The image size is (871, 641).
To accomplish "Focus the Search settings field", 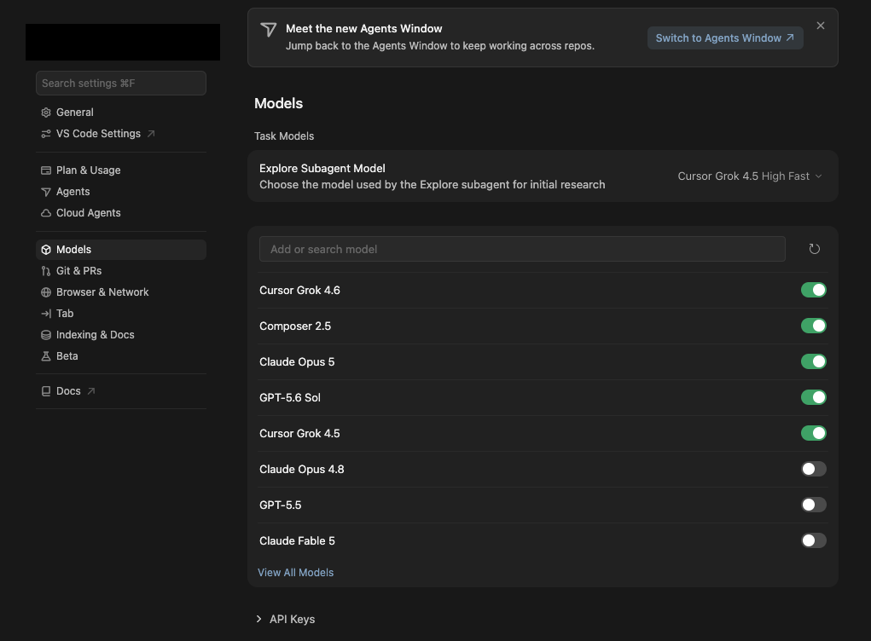I will [121, 84].
